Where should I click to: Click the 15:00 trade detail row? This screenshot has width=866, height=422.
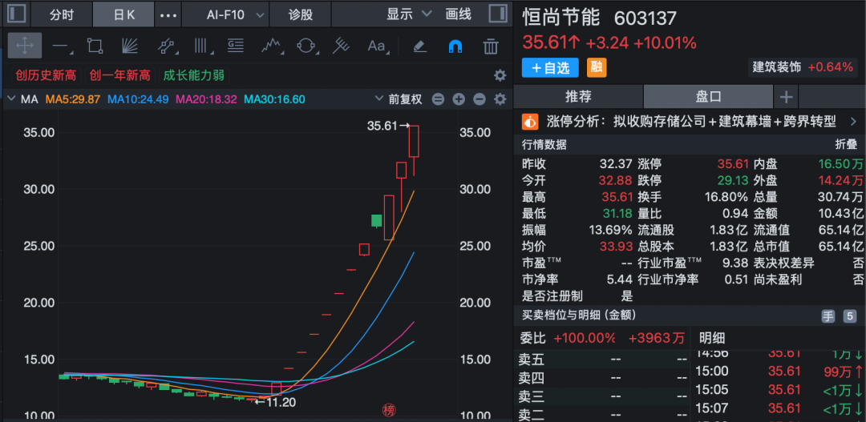click(x=779, y=372)
